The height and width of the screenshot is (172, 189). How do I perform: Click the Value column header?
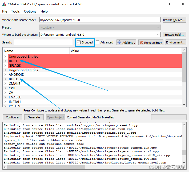pos(126,51)
